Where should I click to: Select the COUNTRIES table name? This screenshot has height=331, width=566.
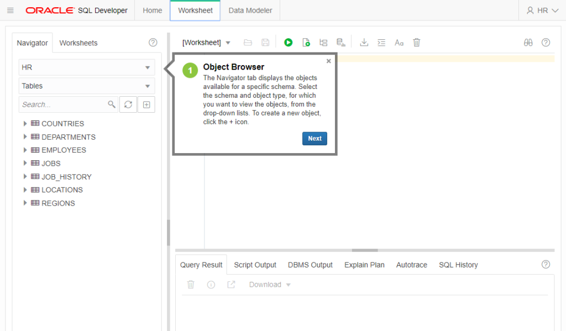(x=63, y=124)
